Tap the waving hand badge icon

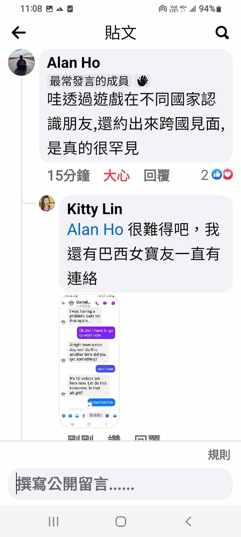point(143,81)
